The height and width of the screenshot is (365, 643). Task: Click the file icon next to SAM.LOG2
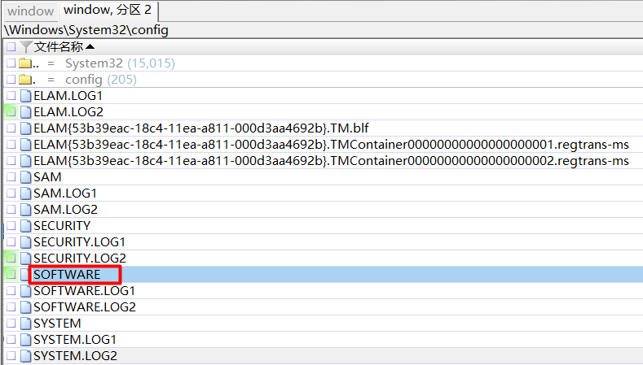[x=25, y=210]
